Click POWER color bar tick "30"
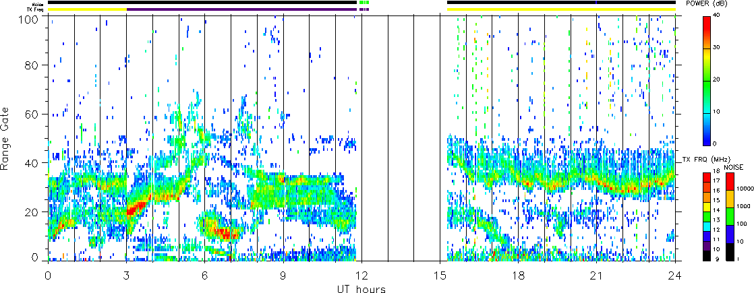The width and height of the screenshot is (754, 293). click(x=717, y=48)
